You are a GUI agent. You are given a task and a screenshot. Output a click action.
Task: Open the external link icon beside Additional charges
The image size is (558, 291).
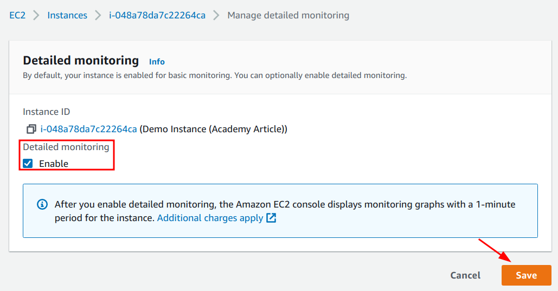(x=271, y=218)
